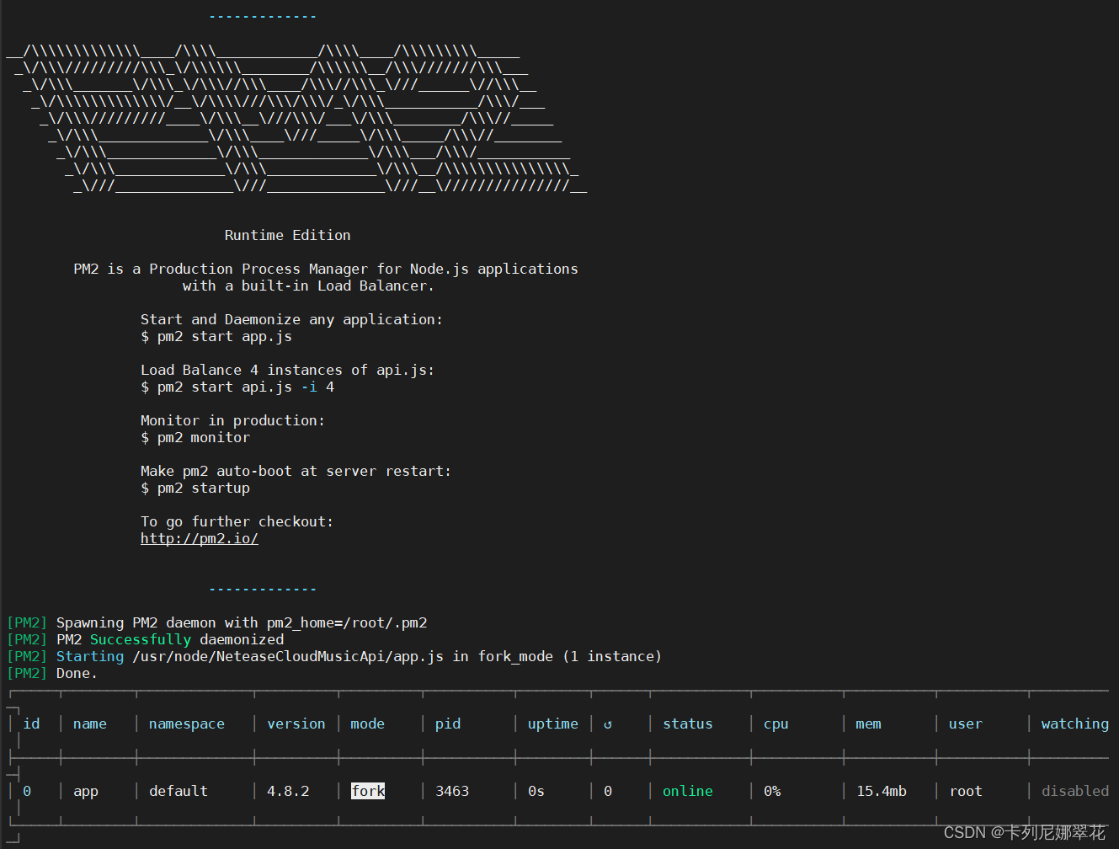
Task: Click the 'disabled' watching value
Action: coord(1075,791)
